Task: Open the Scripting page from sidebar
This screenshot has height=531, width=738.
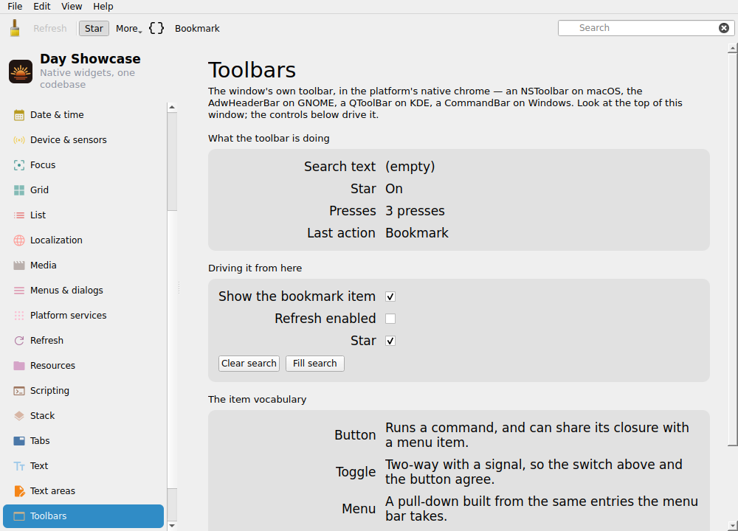Action: pos(83,391)
